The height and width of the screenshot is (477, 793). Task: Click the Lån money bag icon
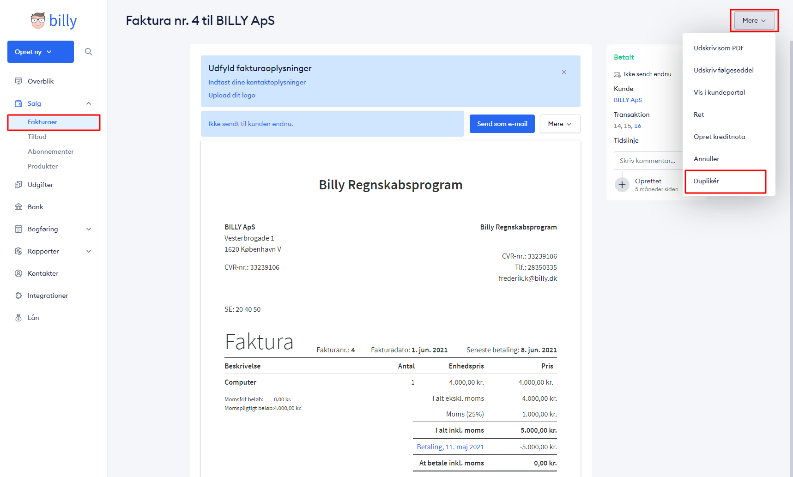(x=18, y=318)
